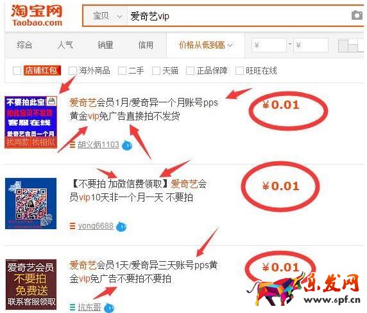This screenshot has height=313, width=367.
Task: Toggle the 正品保障 checkbox
Action: [x=190, y=71]
